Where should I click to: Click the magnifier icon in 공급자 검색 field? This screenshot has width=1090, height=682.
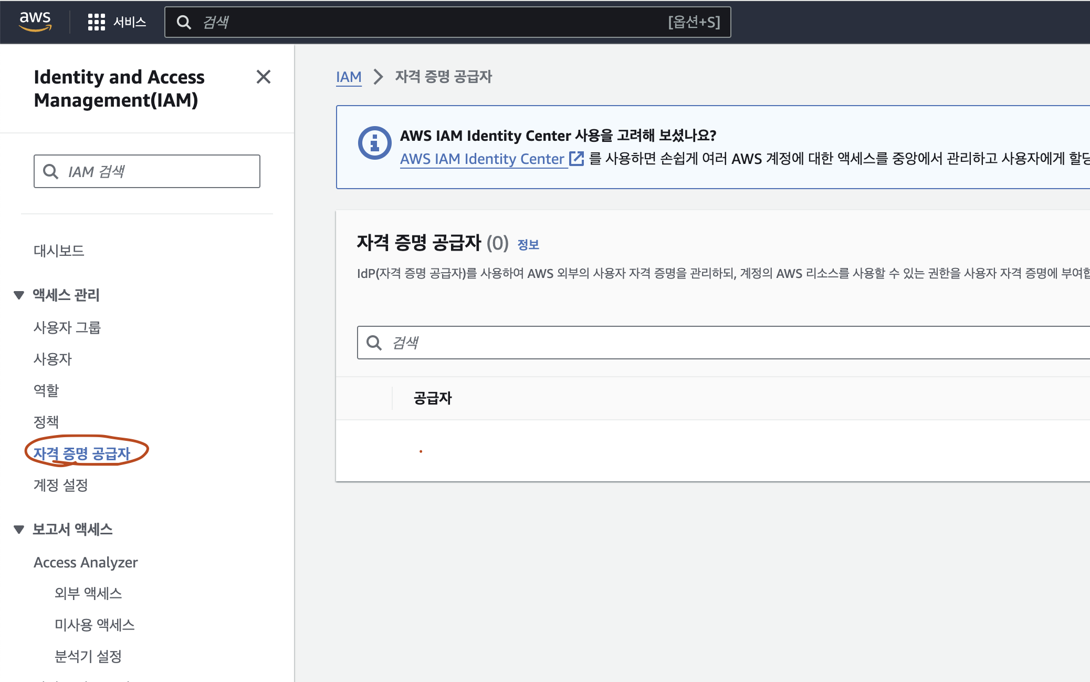pos(374,343)
